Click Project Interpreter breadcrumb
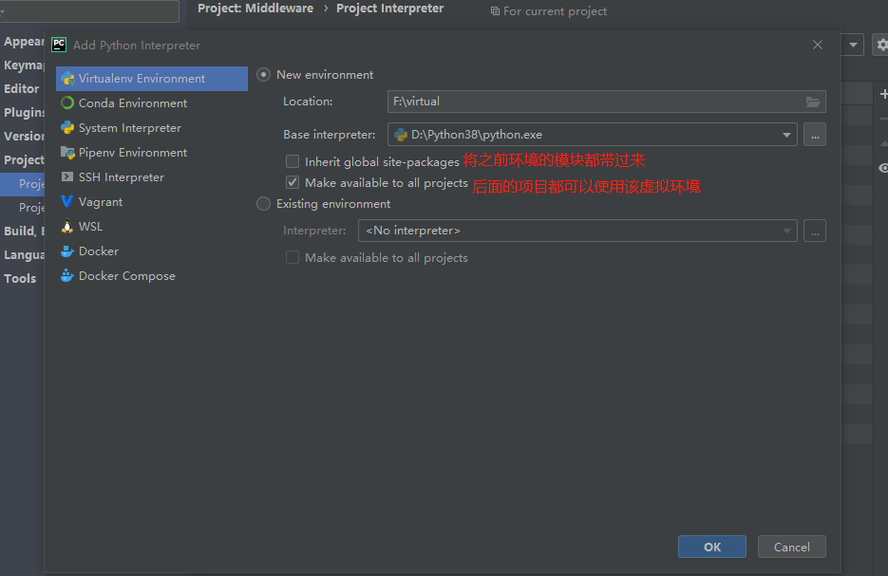Viewport: 888px width, 576px height. (x=389, y=9)
